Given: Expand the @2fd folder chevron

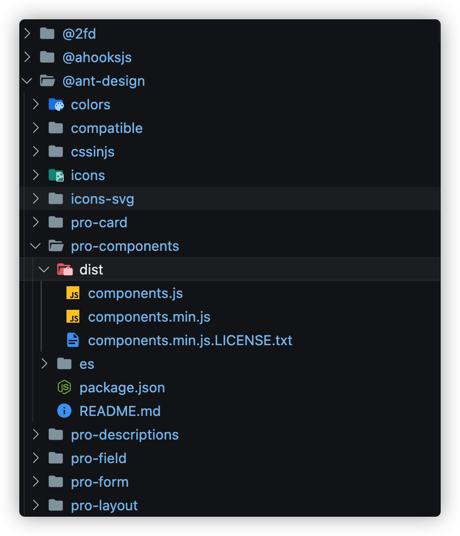Looking at the screenshot, I should pos(27,34).
